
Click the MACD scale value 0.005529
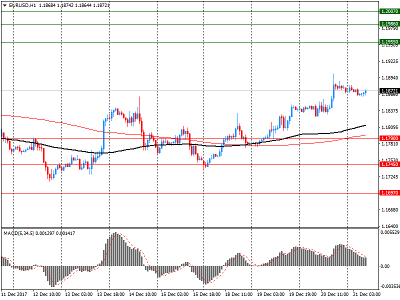point(390,232)
